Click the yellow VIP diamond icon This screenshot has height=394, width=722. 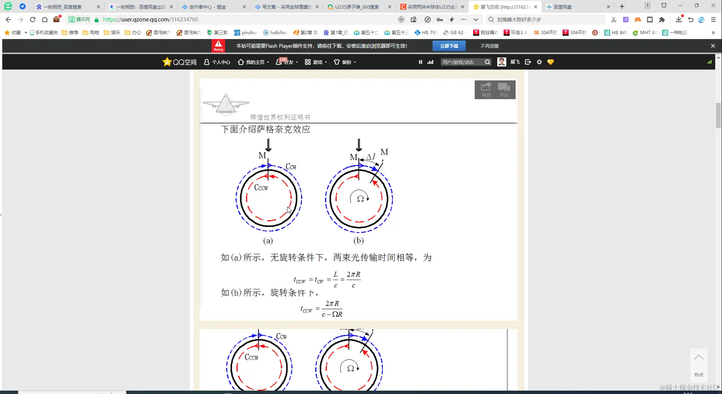coord(550,62)
